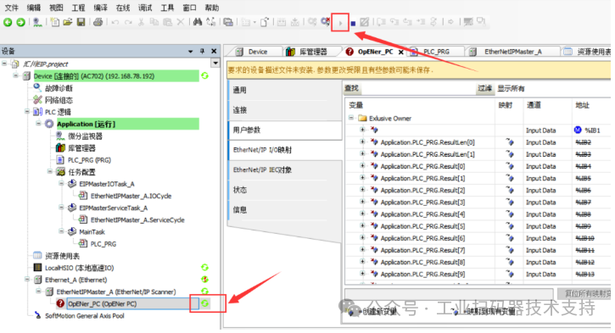Click the open project folder icon
This screenshot has width=615, height=333.
click(68, 22)
